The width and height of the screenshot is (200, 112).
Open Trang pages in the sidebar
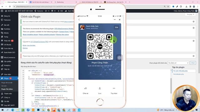(6, 37)
